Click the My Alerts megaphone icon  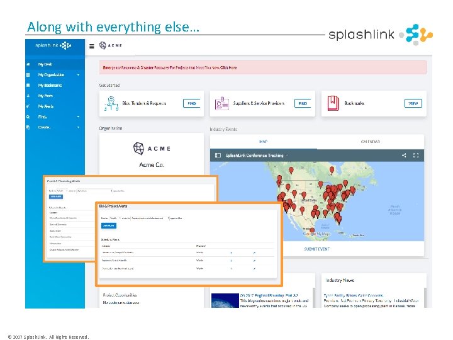28,106
